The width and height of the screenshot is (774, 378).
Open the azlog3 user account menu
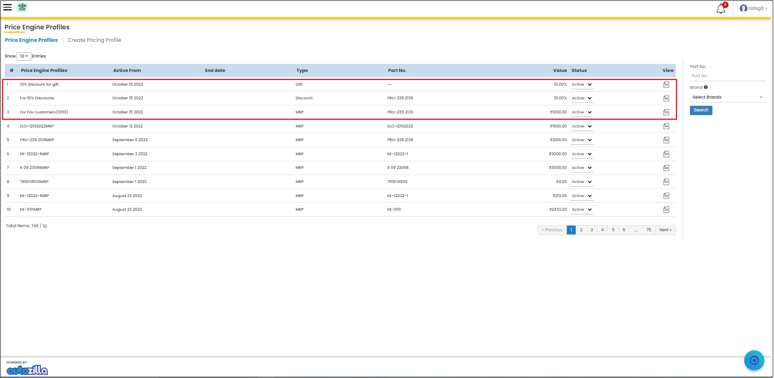tap(753, 8)
